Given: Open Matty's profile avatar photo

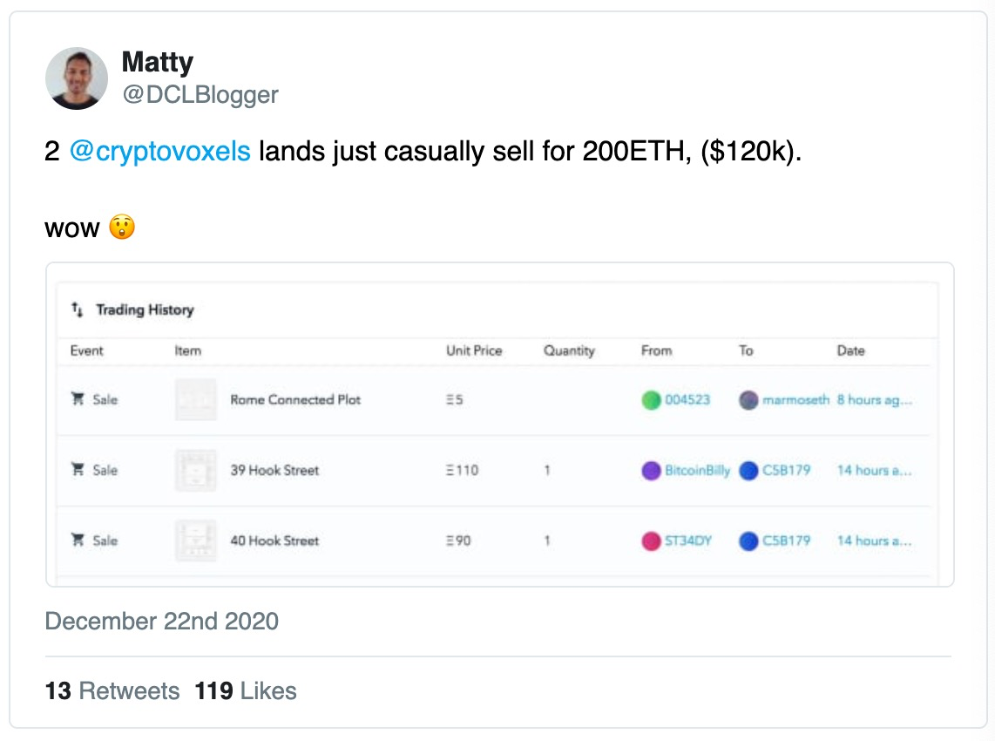Looking at the screenshot, I should tap(77, 78).
